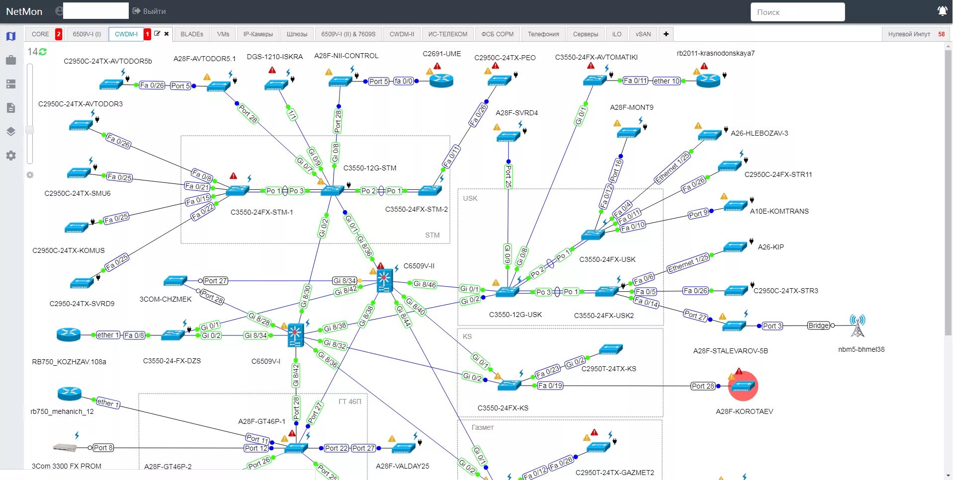Open the iLO tab
Image resolution: width=953 pixels, height=480 pixels.
click(617, 34)
